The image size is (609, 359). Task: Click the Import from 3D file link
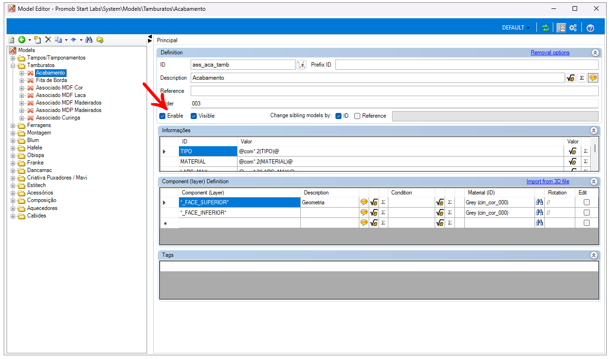(x=548, y=181)
